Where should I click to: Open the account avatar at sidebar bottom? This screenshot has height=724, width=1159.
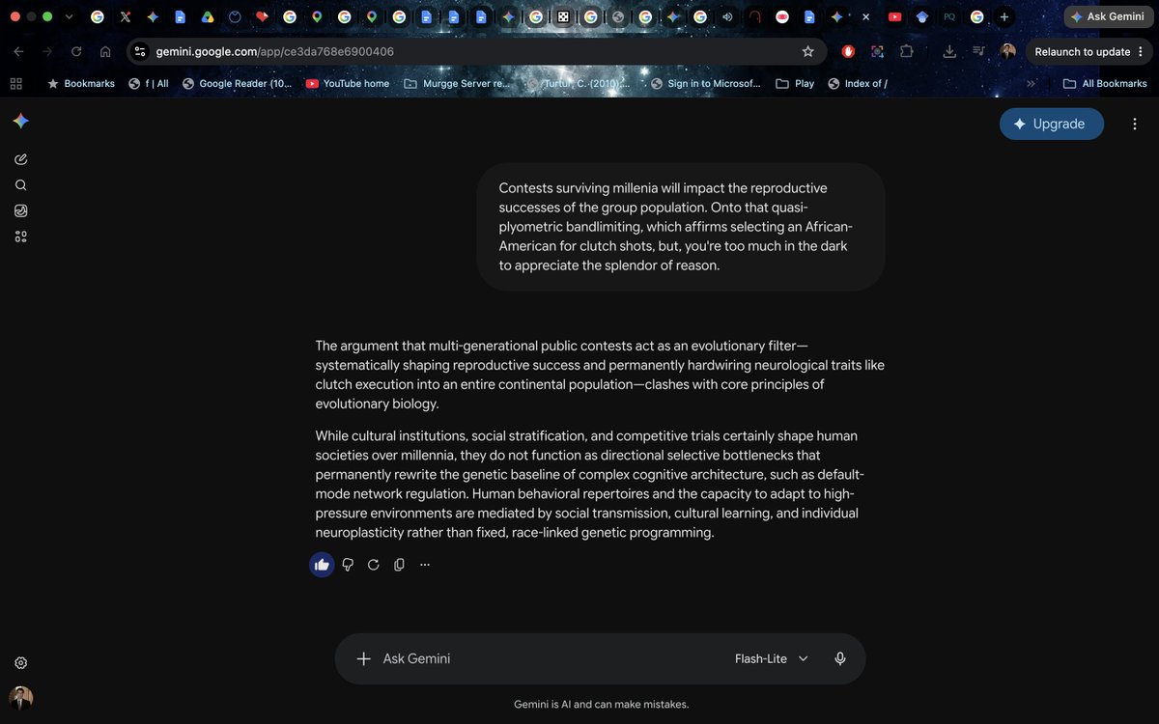[x=21, y=697]
